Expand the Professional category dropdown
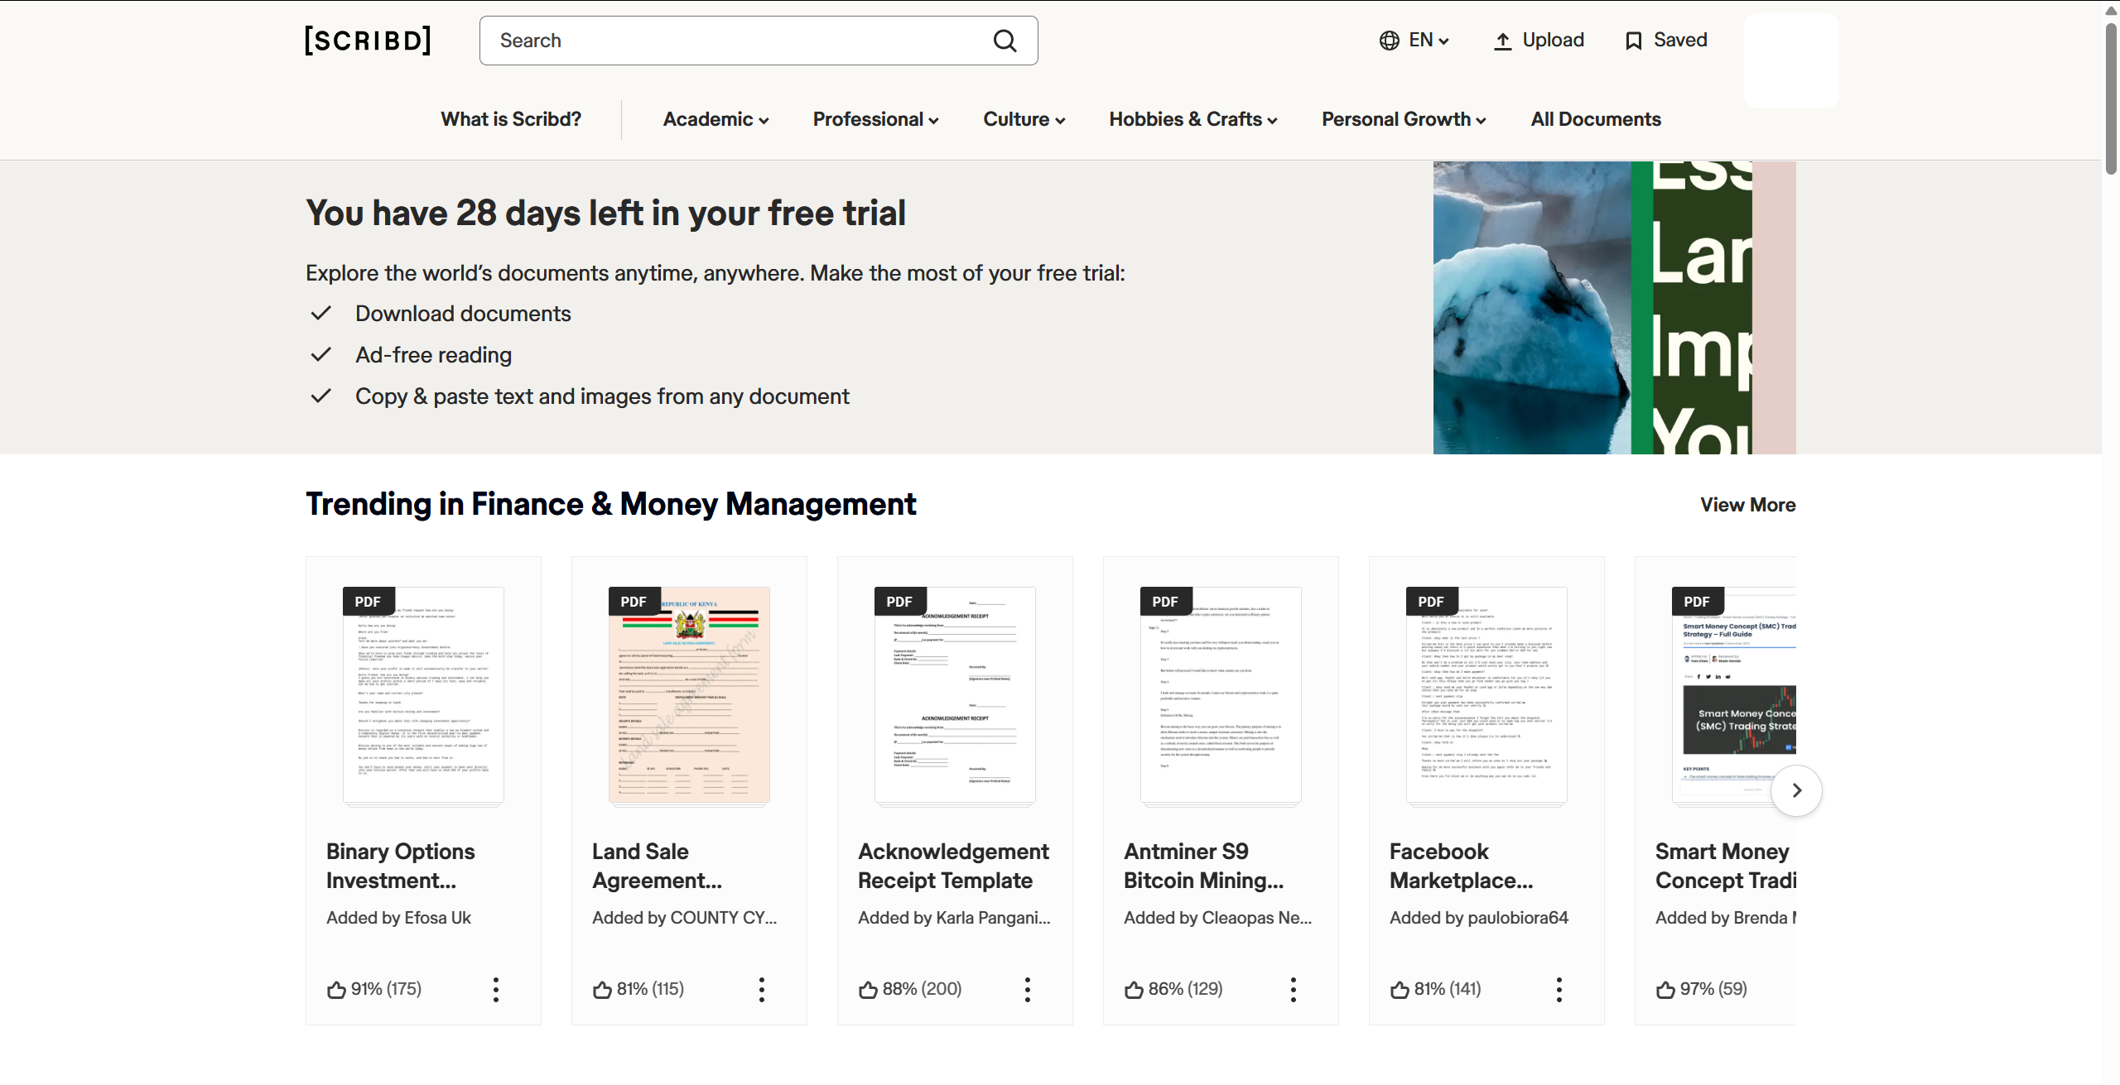Screen dimensions: 2120x1085 [875, 119]
